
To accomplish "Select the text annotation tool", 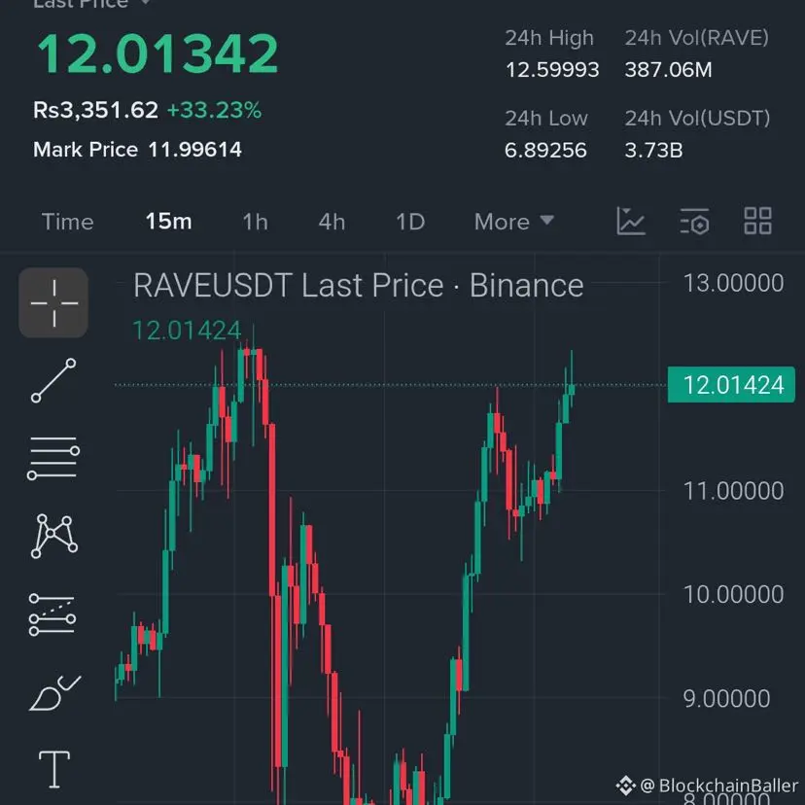I will tap(54, 769).
